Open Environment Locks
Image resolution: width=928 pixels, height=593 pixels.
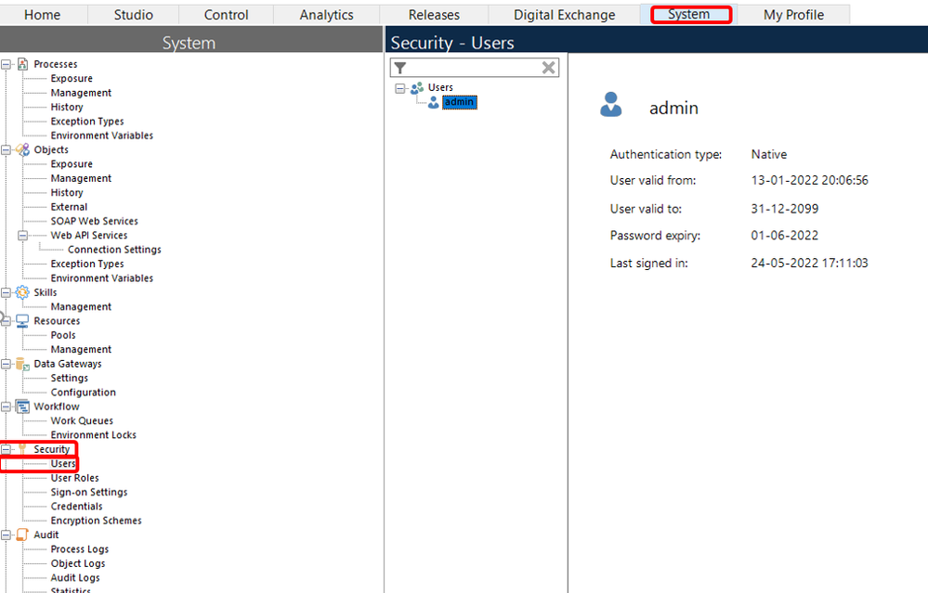pyautogui.click(x=94, y=434)
